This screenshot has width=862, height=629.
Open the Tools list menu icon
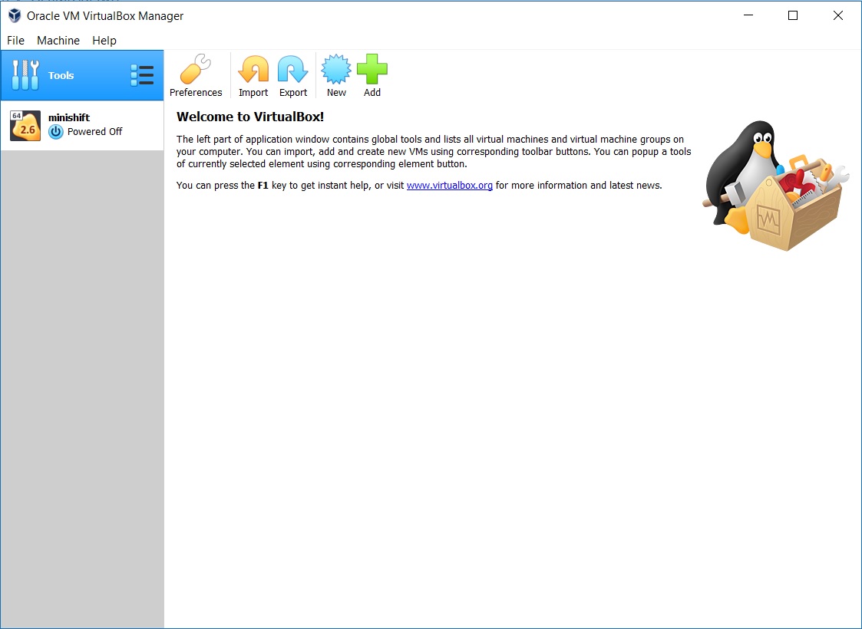point(142,75)
